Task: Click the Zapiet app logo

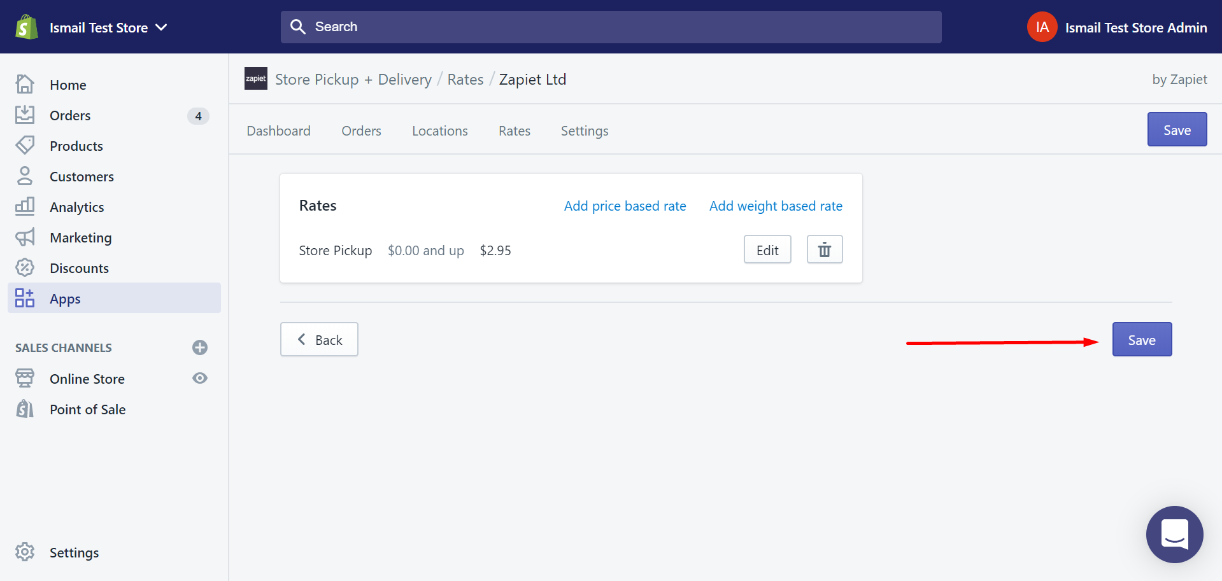Action: 256,79
